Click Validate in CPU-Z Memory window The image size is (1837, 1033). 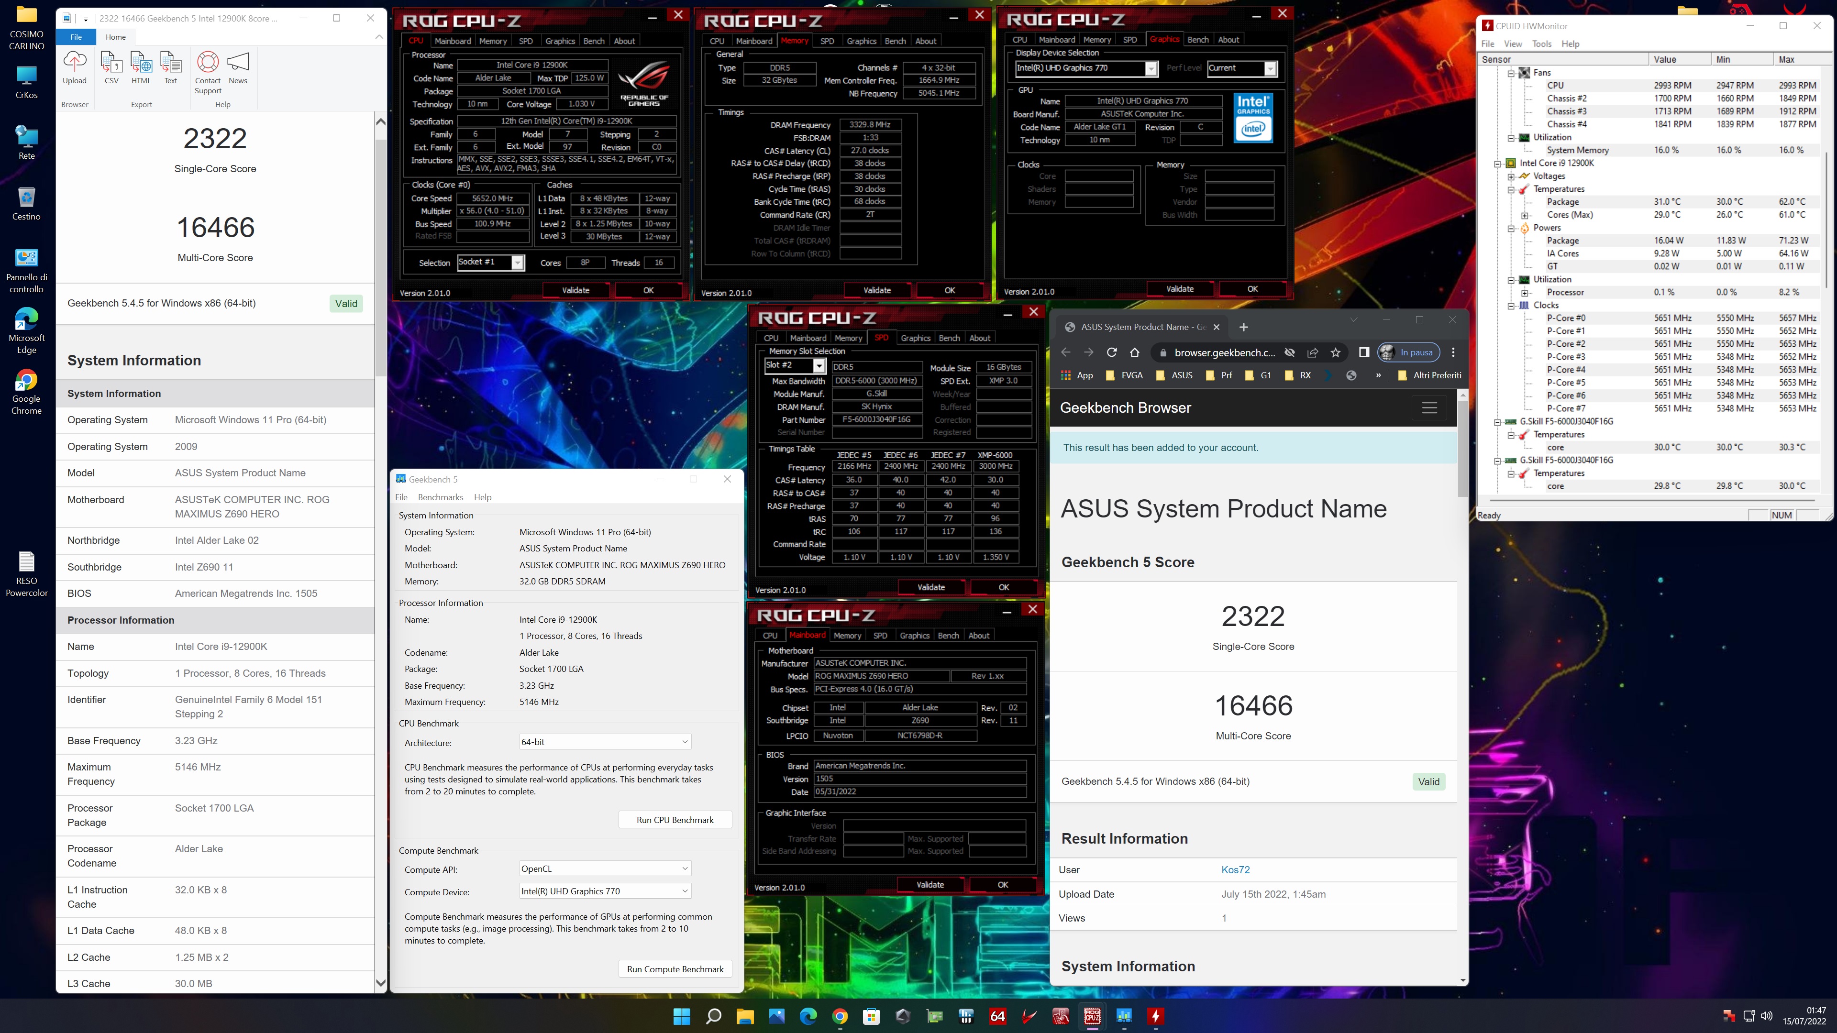[876, 290]
